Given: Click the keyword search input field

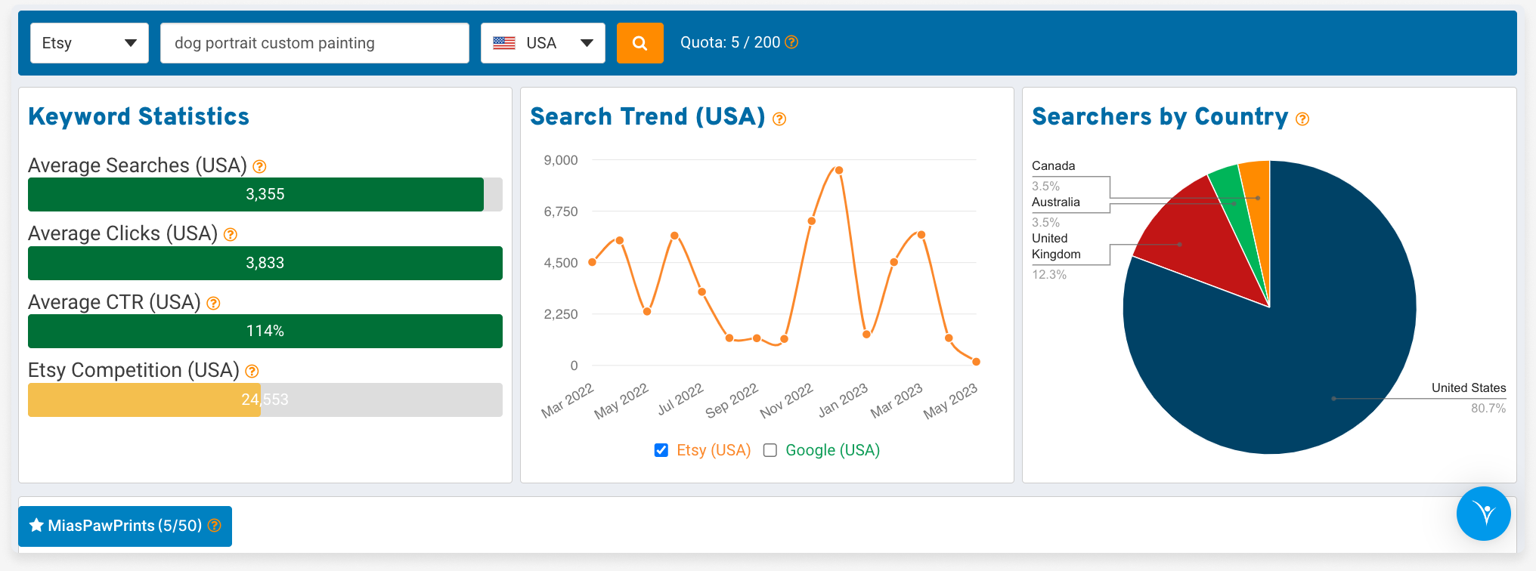Looking at the screenshot, I should pos(314,43).
